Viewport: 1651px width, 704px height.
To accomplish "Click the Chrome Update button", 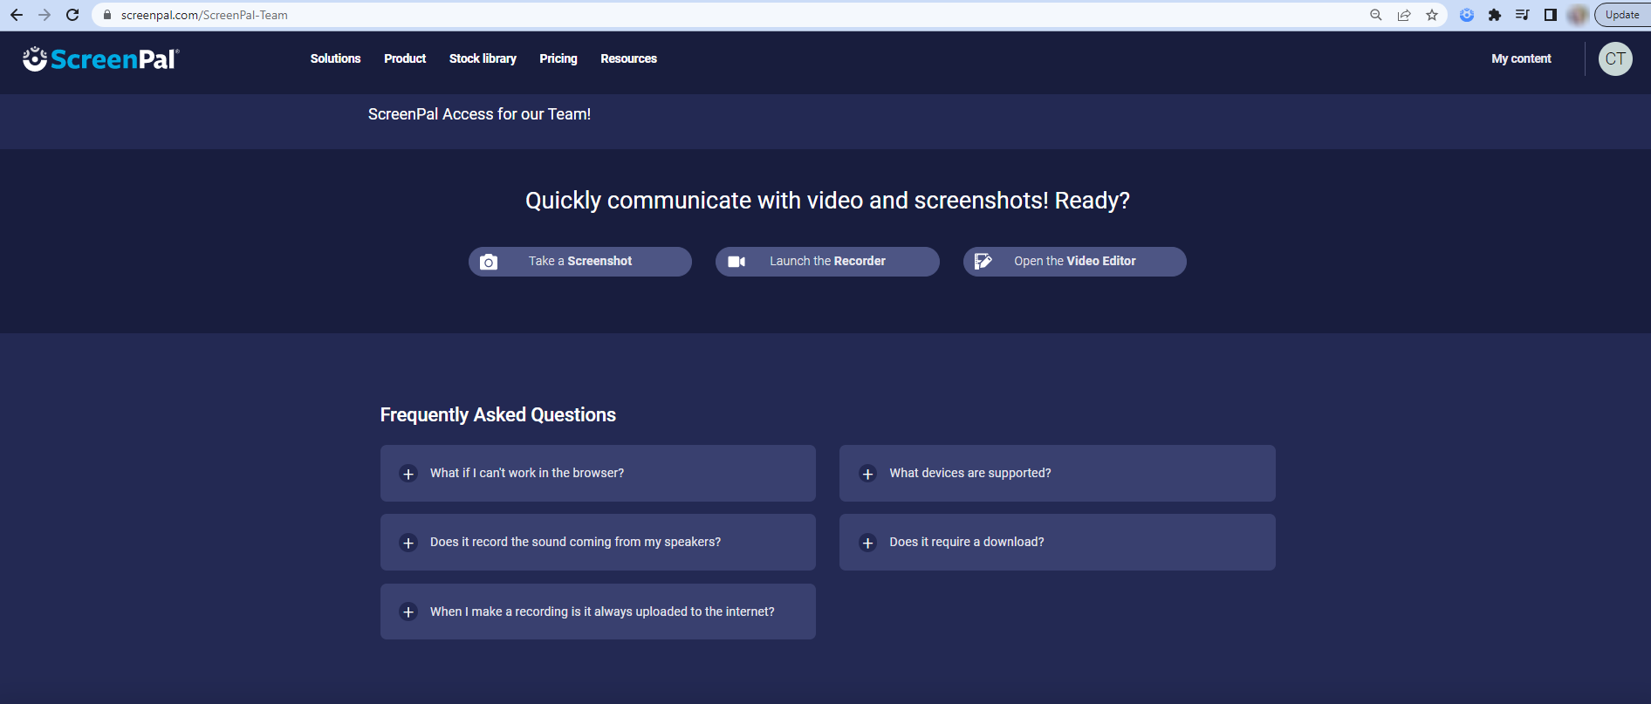I will point(1623,15).
